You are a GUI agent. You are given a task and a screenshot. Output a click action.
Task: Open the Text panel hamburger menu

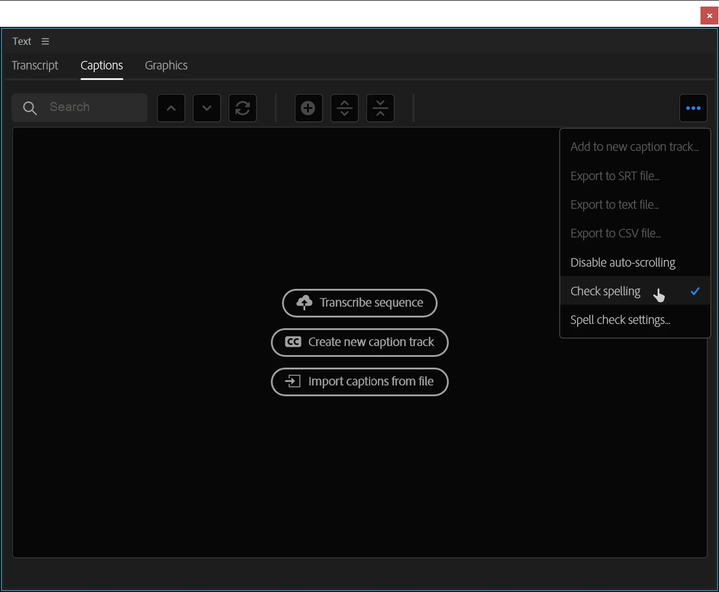45,41
